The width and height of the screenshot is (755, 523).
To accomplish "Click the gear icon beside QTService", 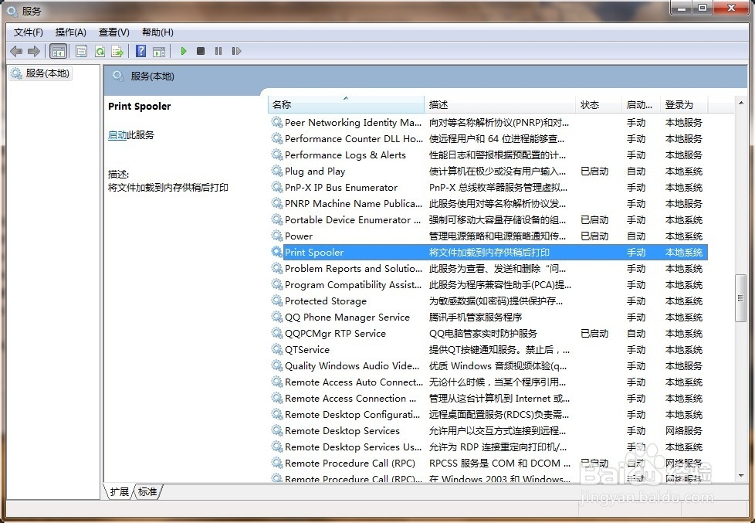I will point(277,349).
